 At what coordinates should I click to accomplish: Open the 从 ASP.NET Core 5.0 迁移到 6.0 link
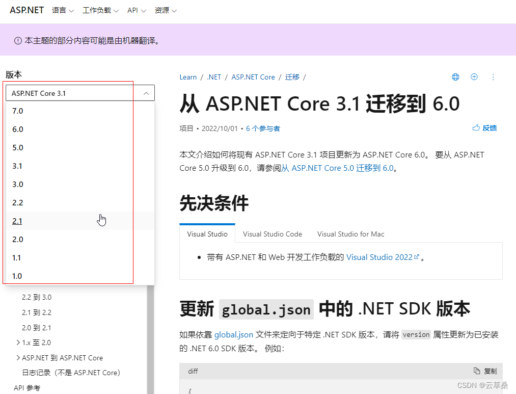[x=337, y=168]
